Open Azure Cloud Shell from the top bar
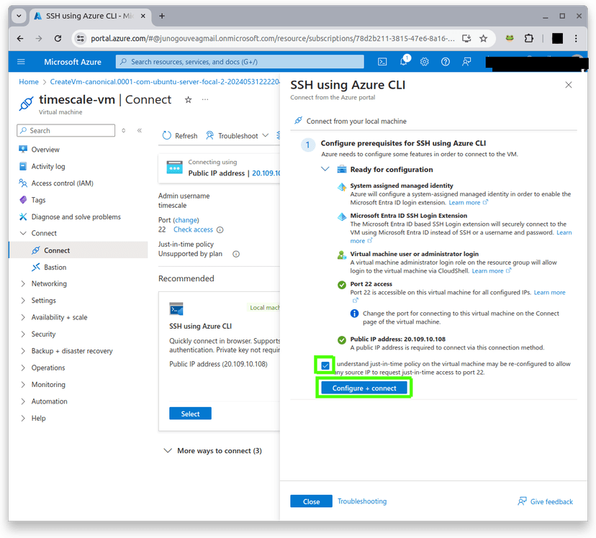596x538 pixels. pos(382,62)
